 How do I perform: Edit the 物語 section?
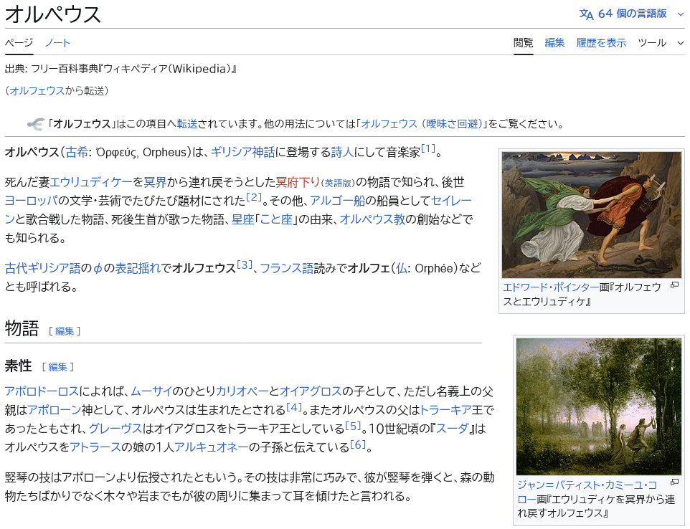(65, 331)
